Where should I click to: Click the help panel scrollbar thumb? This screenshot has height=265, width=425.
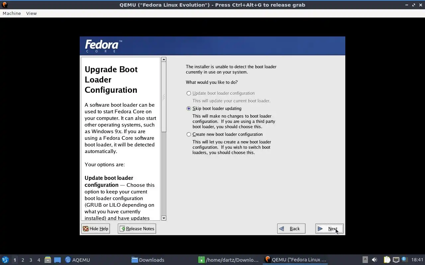point(164,97)
